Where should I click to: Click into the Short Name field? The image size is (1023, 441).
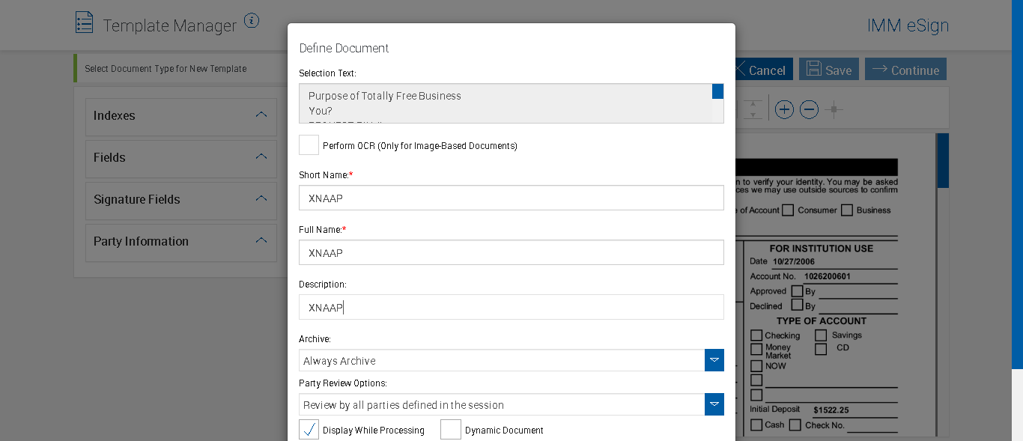[x=511, y=198]
